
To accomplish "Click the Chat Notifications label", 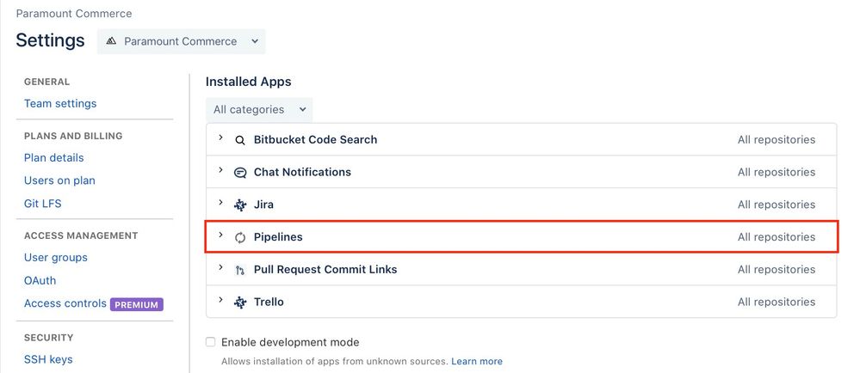I will (x=302, y=172).
